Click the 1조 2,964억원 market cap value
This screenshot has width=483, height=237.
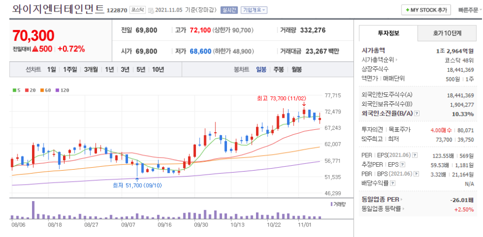click(455, 51)
